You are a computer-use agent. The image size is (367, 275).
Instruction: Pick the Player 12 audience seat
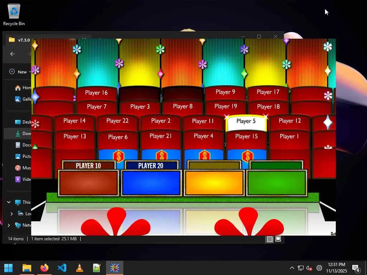pos(290,122)
